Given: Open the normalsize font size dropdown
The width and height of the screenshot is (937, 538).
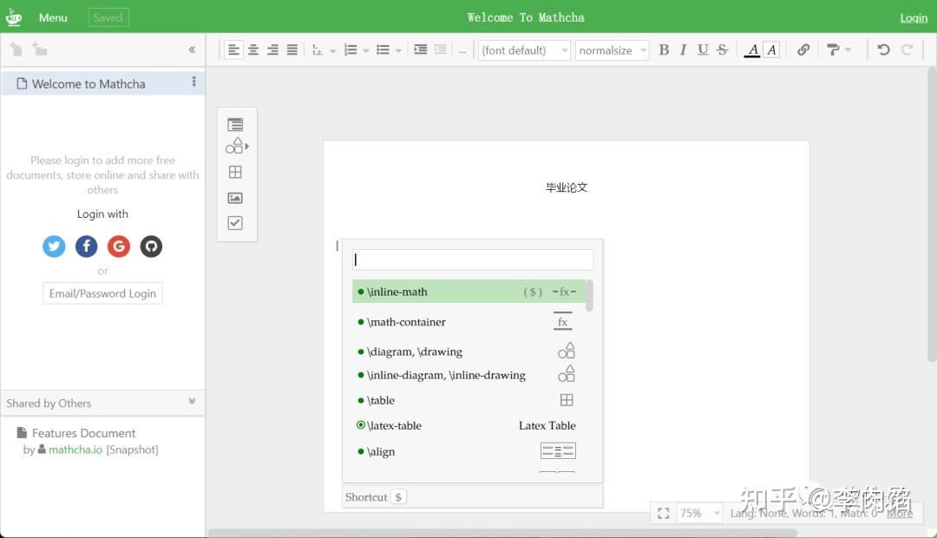Looking at the screenshot, I should [612, 50].
